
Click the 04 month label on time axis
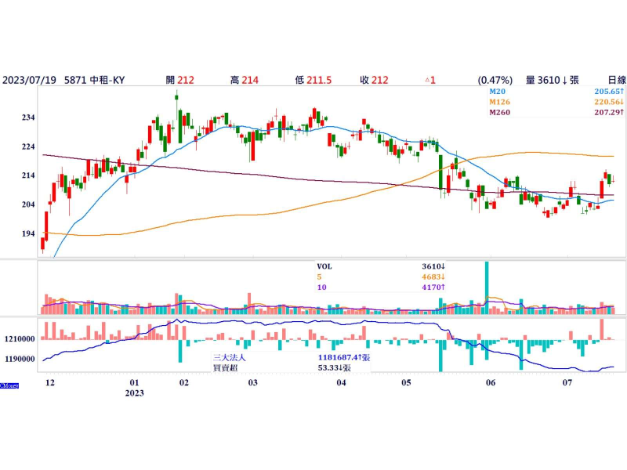point(341,383)
